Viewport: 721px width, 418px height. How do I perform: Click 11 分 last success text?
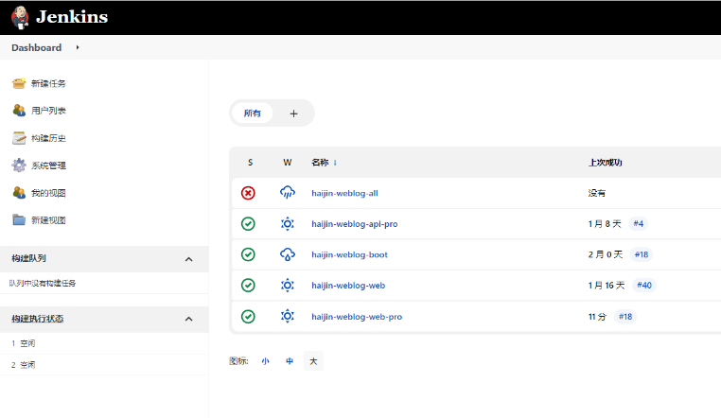[597, 317]
